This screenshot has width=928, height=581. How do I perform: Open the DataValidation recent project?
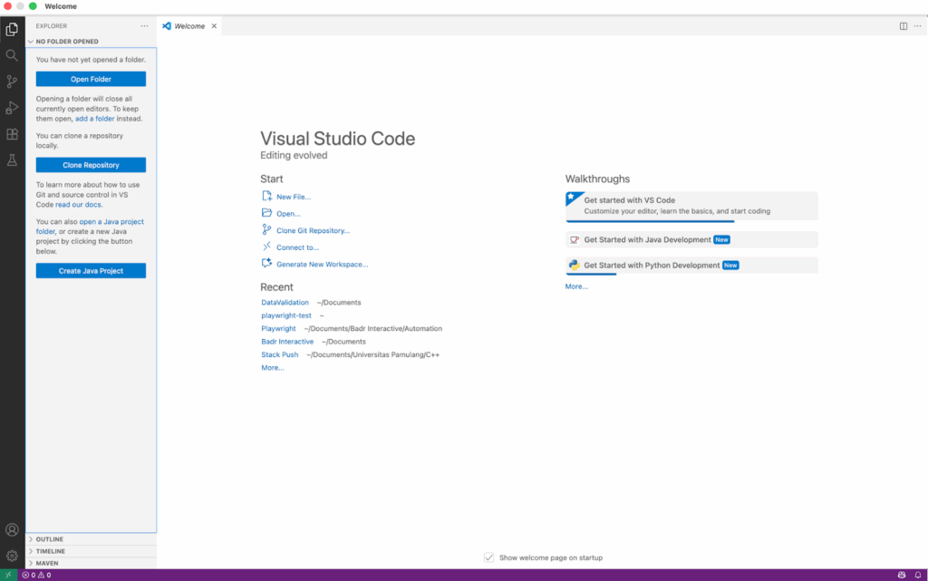pyautogui.click(x=285, y=303)
